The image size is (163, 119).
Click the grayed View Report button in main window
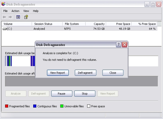(108, 94)
